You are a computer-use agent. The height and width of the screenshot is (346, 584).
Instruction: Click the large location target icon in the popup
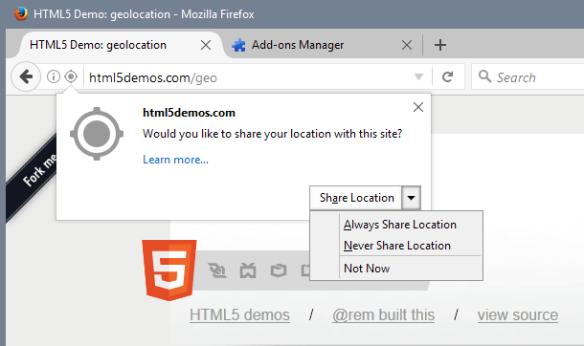click(x=97, y=134)
